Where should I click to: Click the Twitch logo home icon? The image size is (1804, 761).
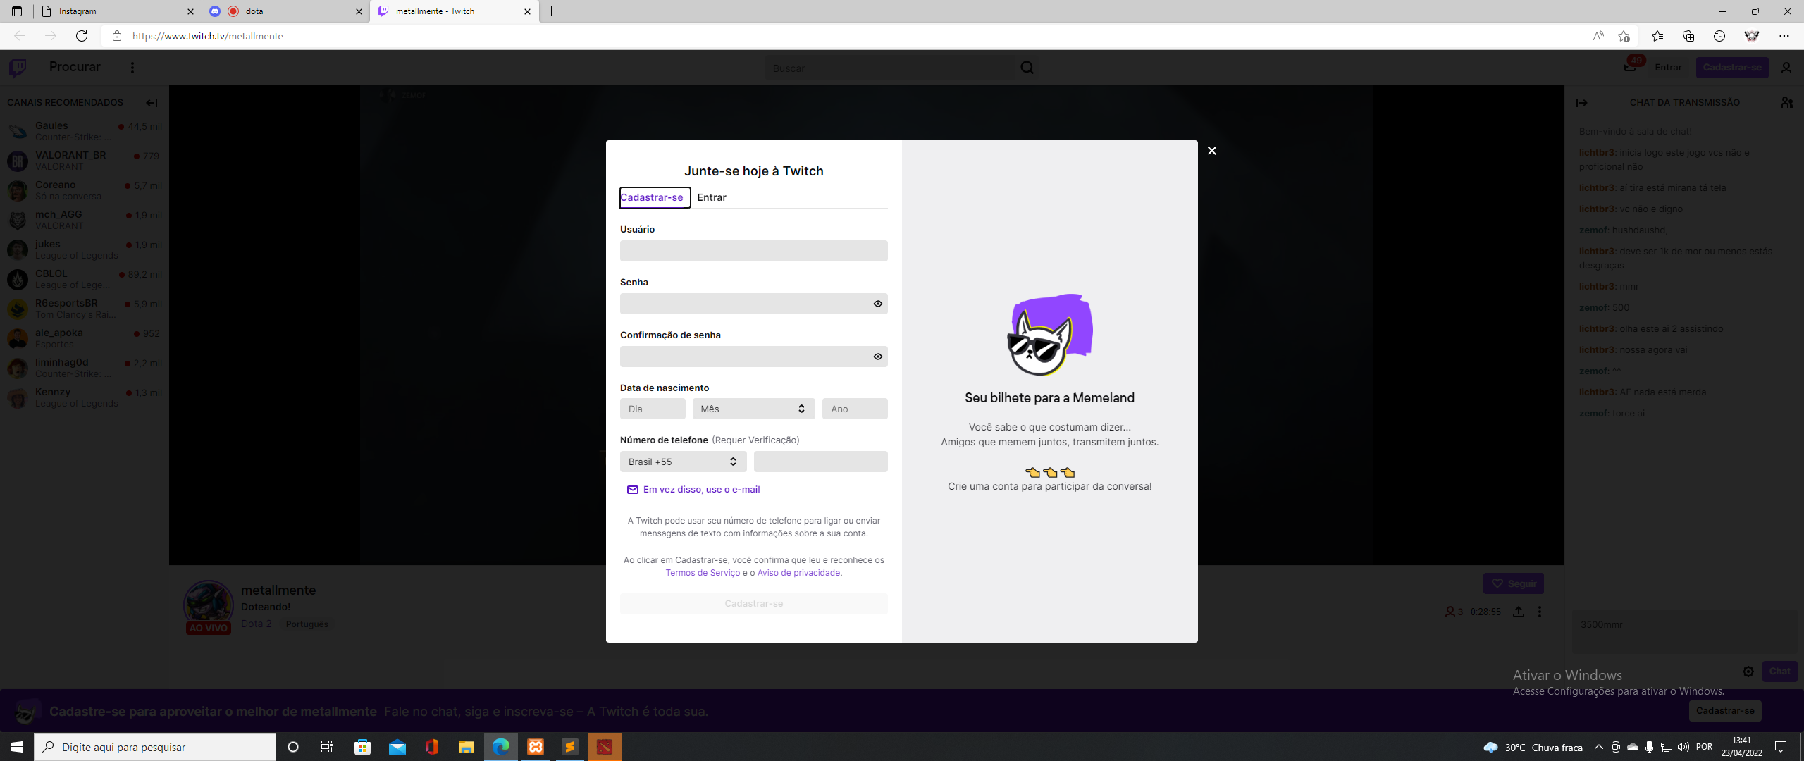coord(18,68)
